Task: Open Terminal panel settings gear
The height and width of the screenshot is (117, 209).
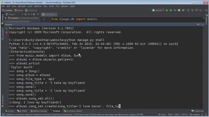Action: [x=199, y=24]
